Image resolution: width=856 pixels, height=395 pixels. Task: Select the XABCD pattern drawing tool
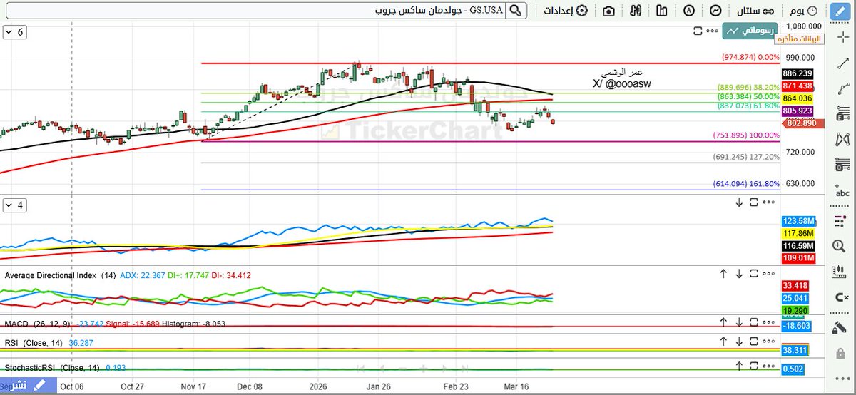coord(842,138)
